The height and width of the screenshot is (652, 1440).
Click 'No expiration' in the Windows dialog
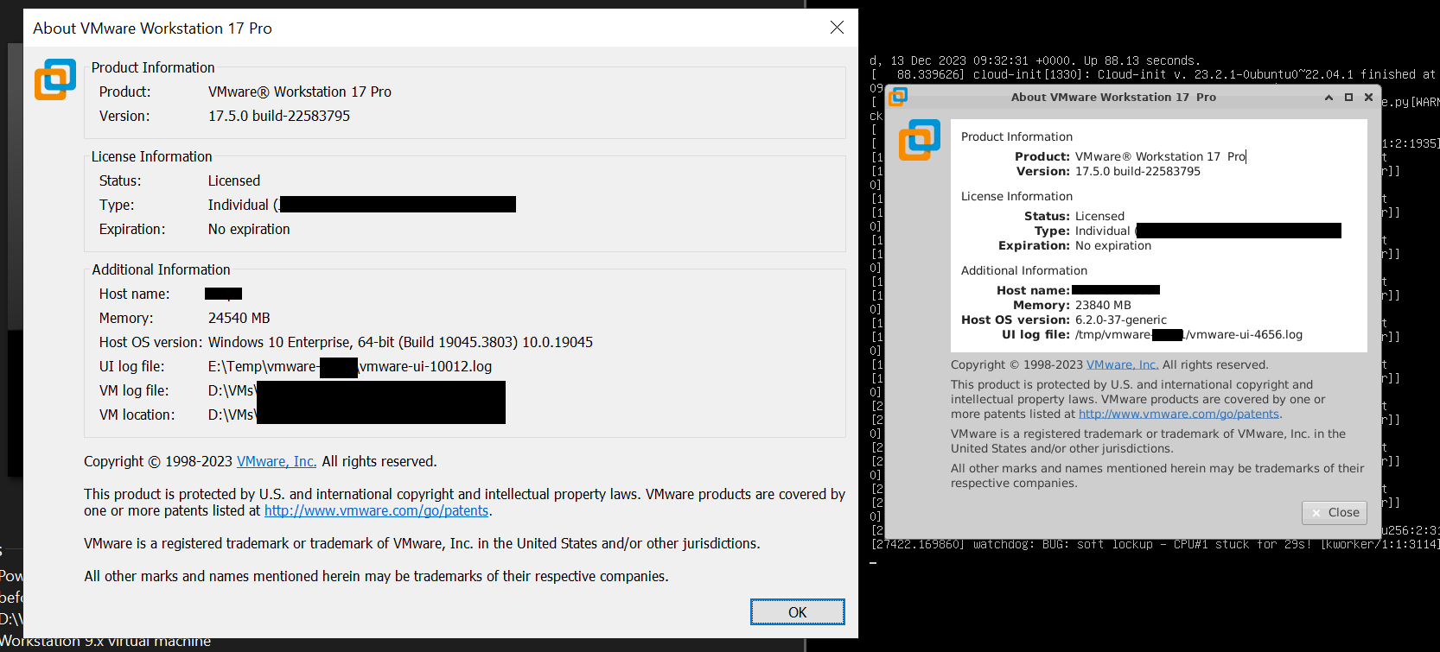249,229
